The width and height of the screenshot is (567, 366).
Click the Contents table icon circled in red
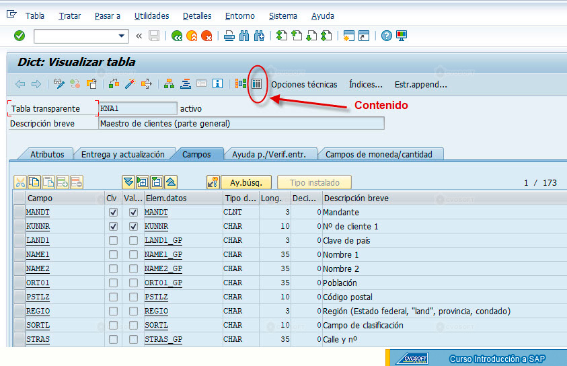click(256, 84)
